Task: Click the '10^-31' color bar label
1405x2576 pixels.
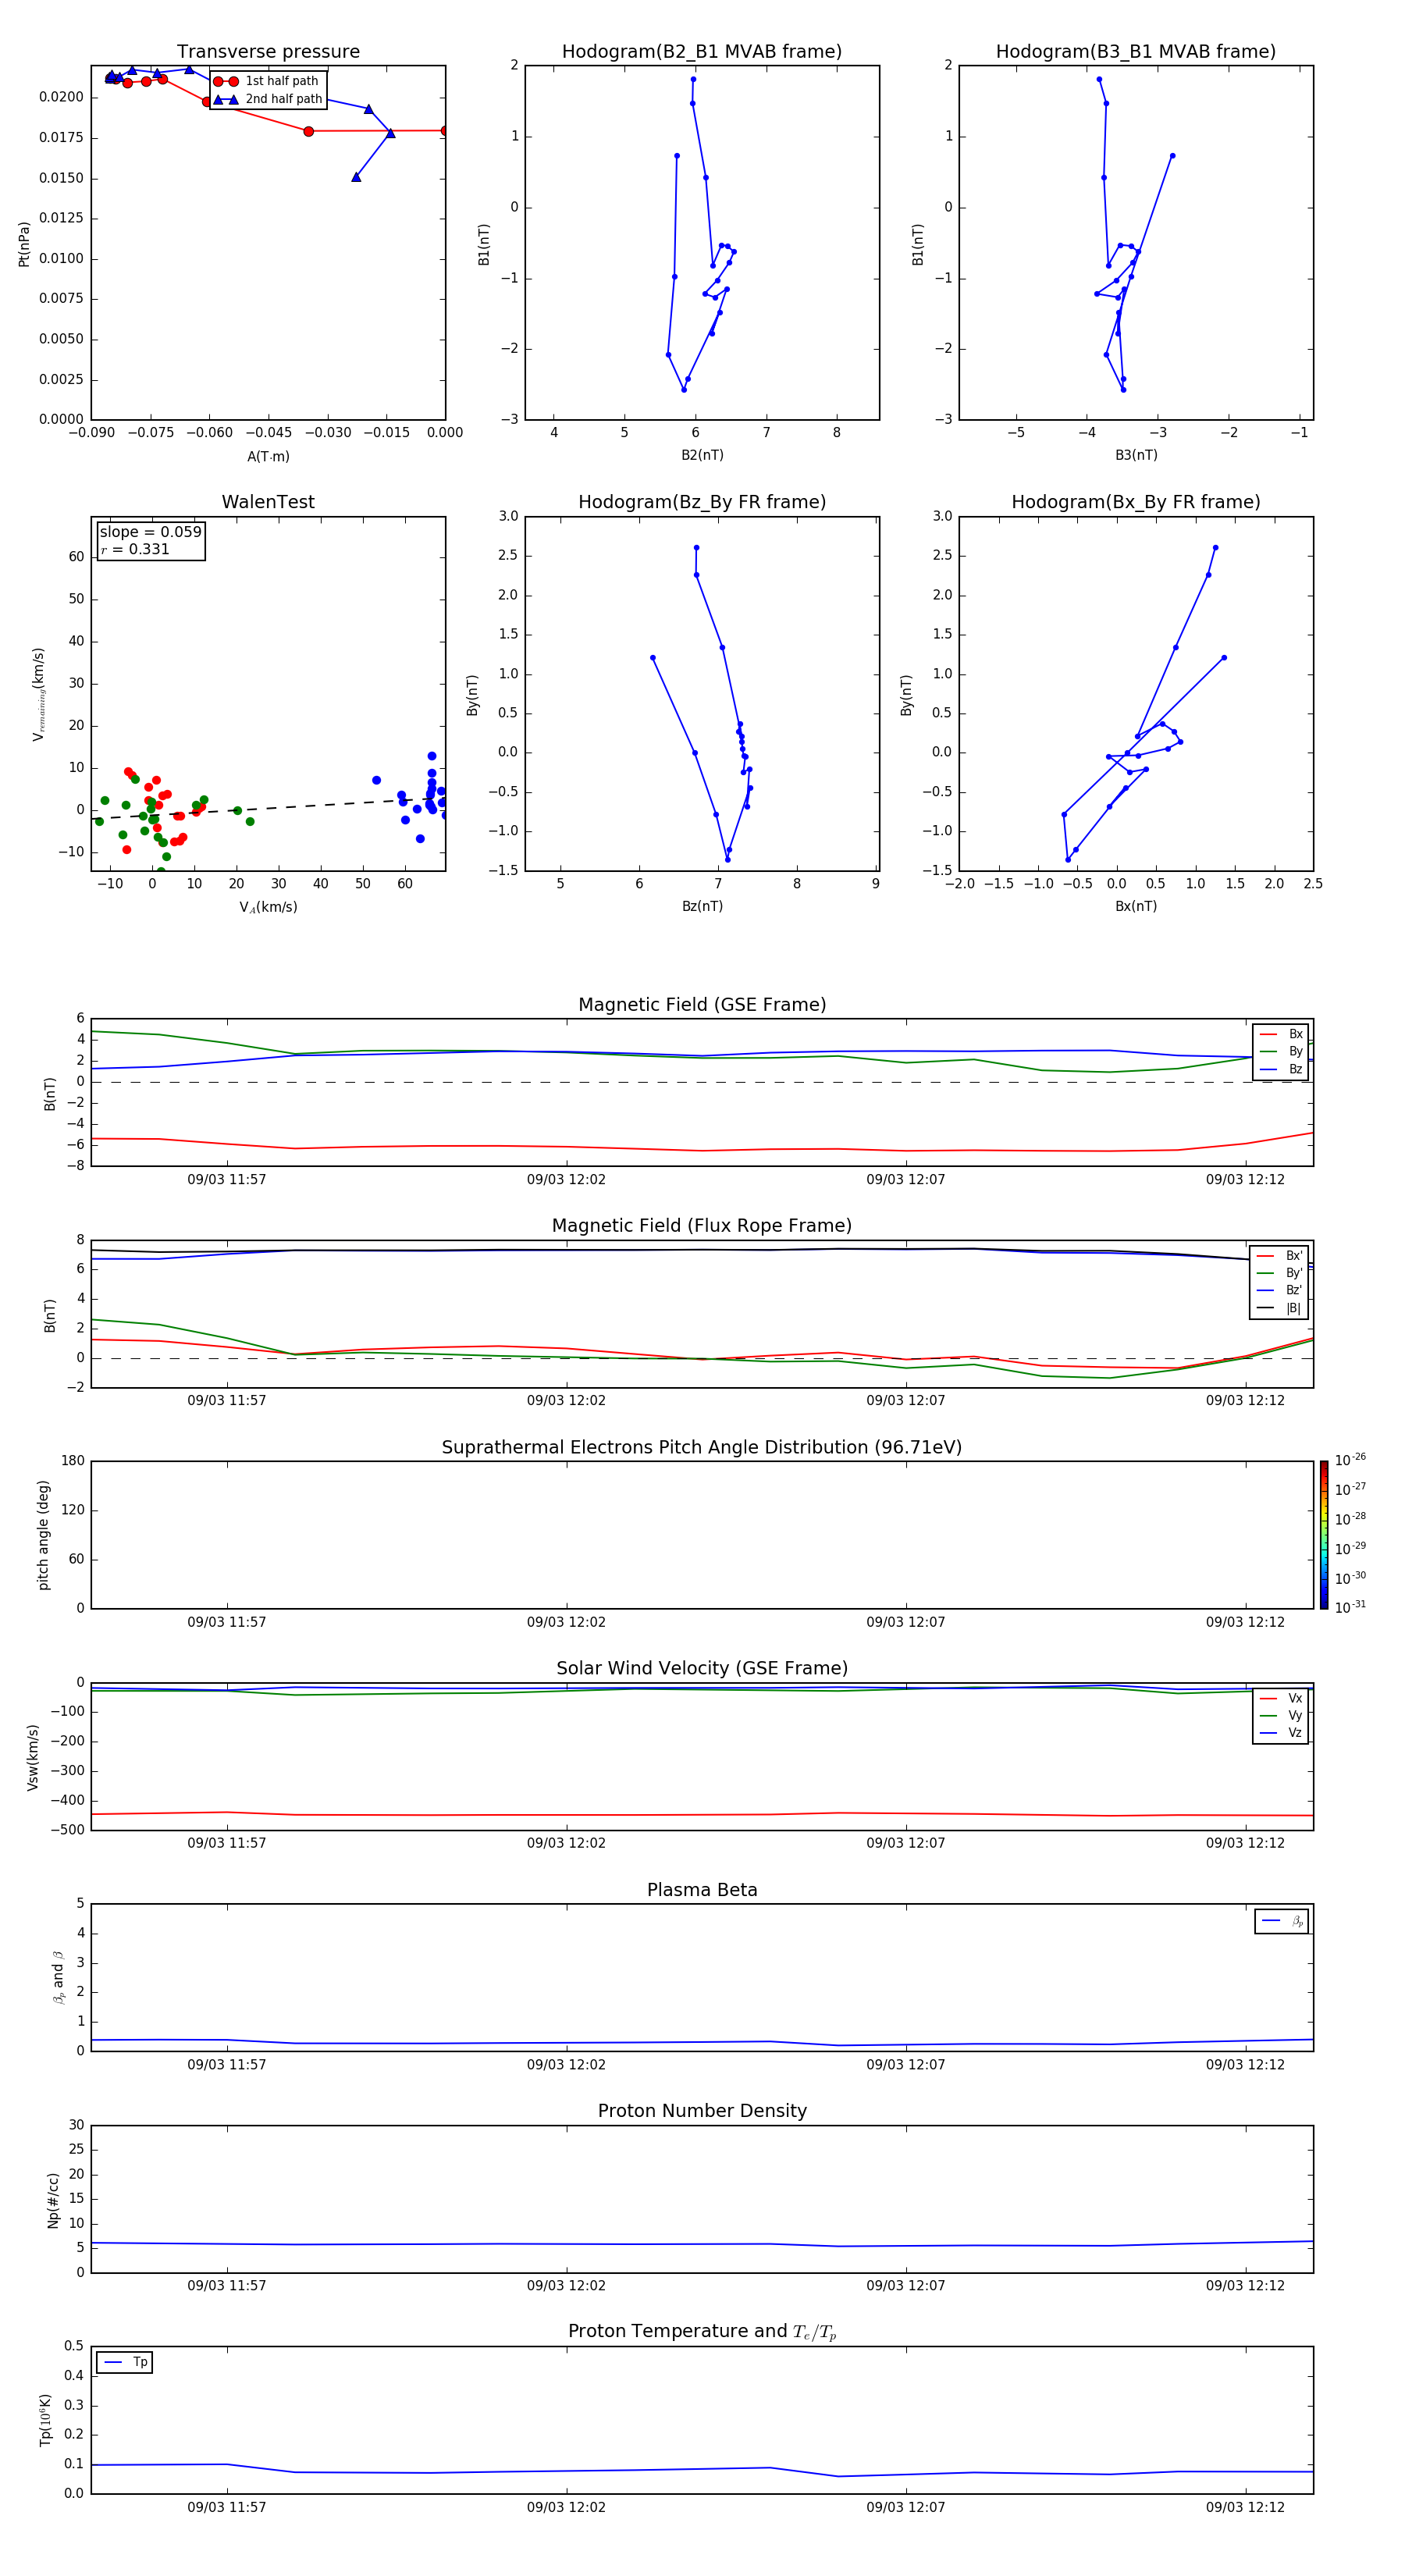Action: tap(1350, 1607)
